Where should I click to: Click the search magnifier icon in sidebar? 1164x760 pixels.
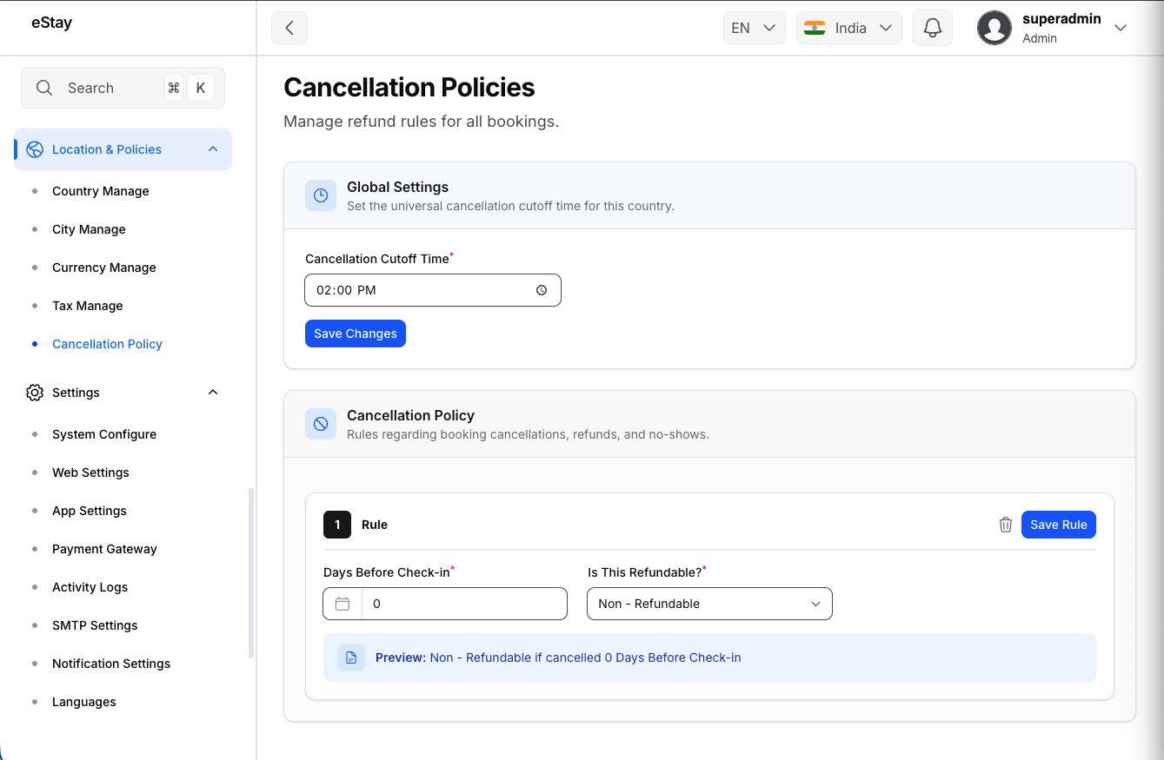[x=44, y=88]
